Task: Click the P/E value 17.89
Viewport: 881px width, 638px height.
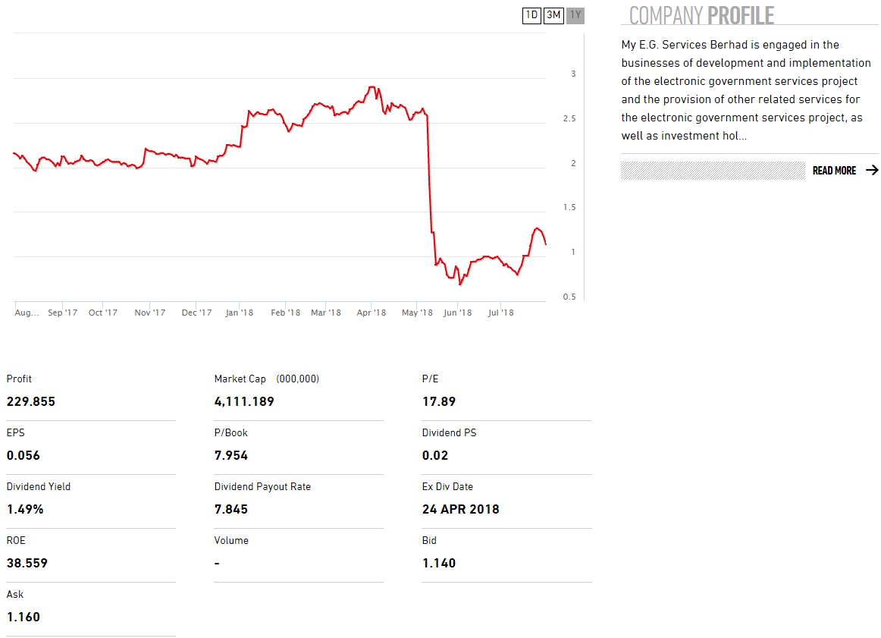Action: 439,402
